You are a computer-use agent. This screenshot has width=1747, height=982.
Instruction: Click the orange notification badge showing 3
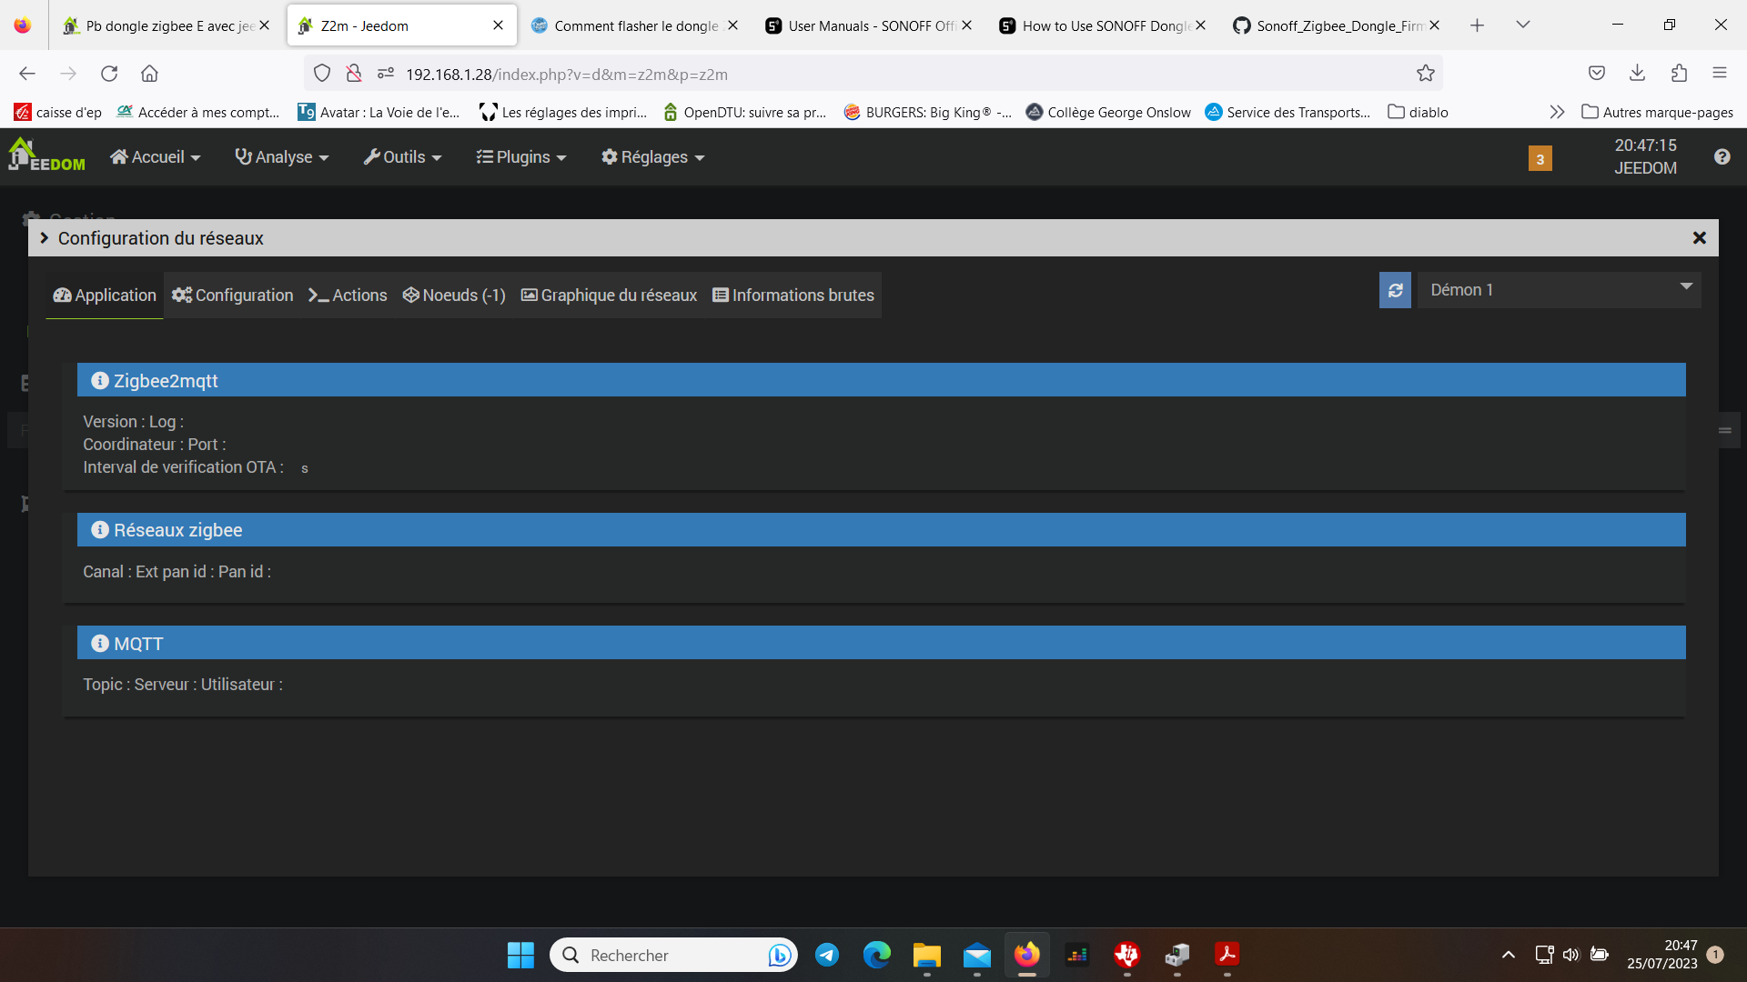coord(1540,159)
